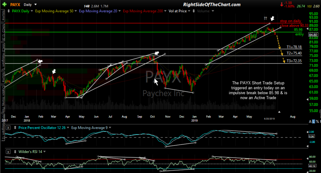321x173 pixels.
Task: Click the white up triangle above Aug
Action: coord(279,112)
